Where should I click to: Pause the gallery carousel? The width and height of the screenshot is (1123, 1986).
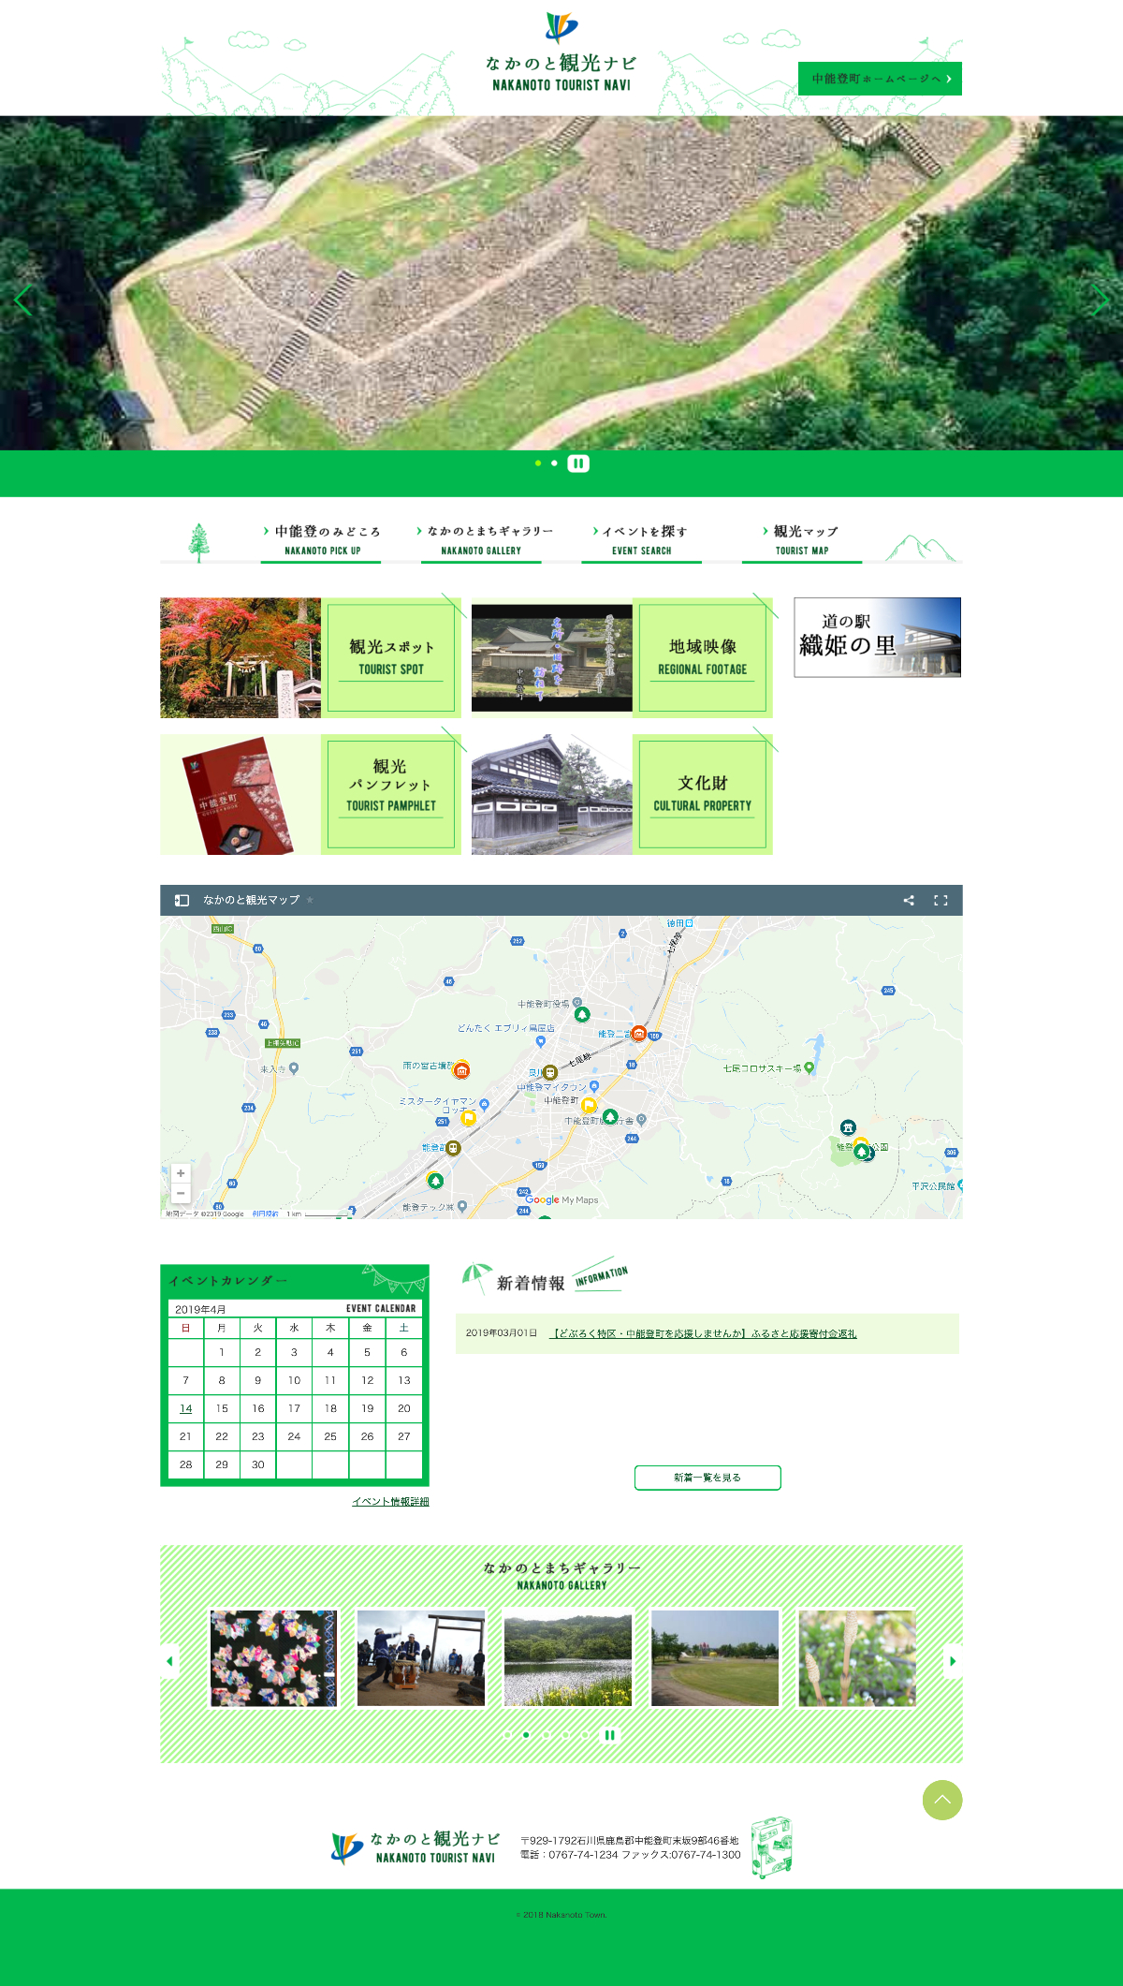tap(609, 1735)
